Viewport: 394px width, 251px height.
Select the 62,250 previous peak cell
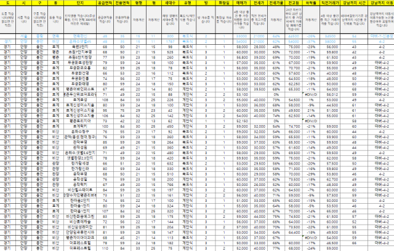click(x=294, y=84)
